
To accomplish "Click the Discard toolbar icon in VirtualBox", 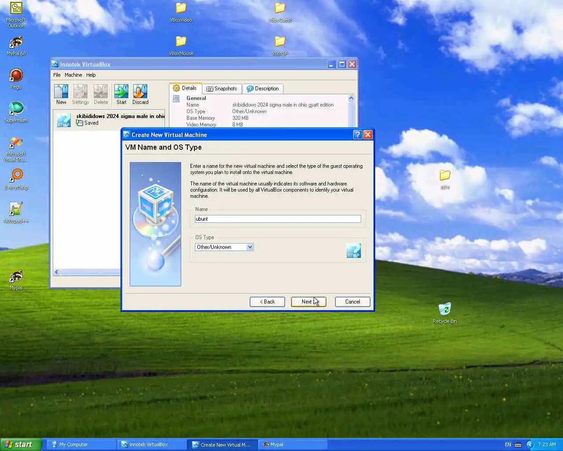I will click(x=140, y=94).
